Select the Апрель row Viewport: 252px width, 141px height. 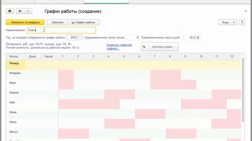(x=123, y=94)
